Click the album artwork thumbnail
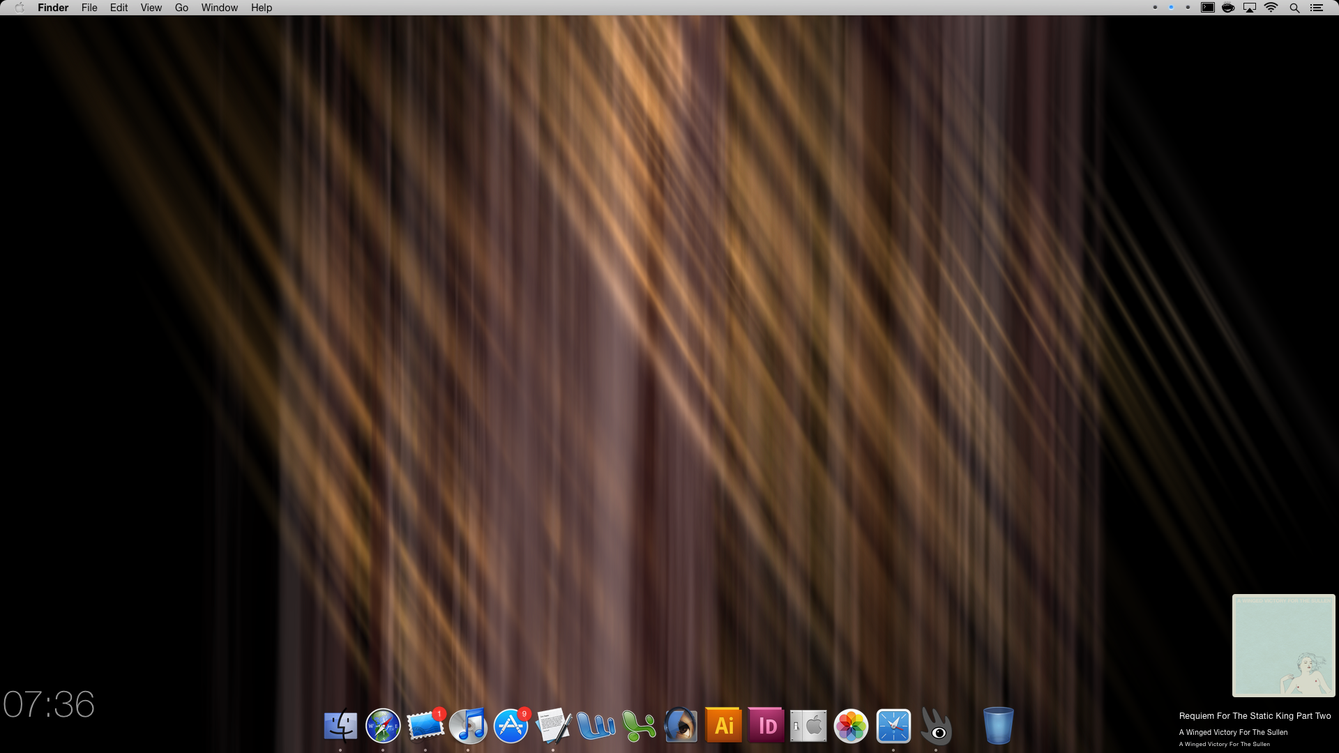The image size is (1339, 753). [1284, 646]
